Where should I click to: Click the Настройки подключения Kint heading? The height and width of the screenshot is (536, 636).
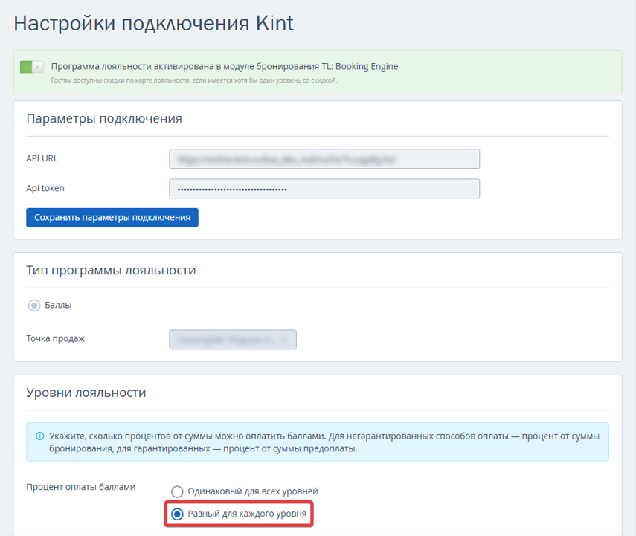(x=154, y=23)
